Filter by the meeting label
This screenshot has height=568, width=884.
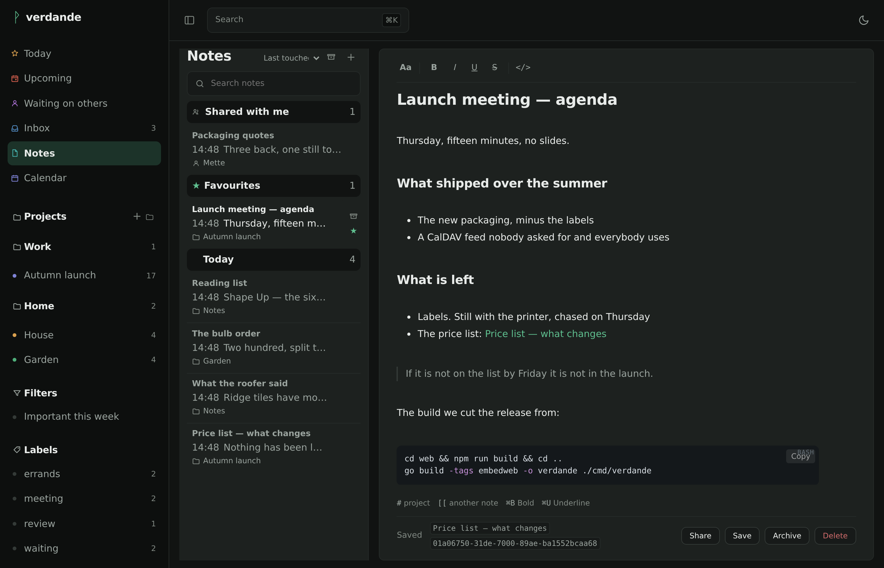84,499
